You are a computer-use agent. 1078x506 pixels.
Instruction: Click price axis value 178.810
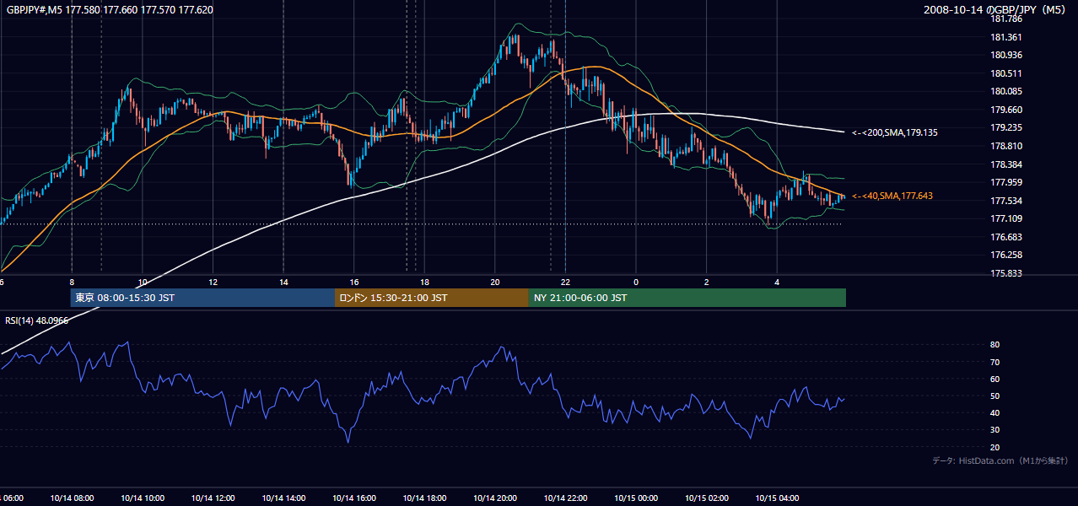(x=1007, y=146)
